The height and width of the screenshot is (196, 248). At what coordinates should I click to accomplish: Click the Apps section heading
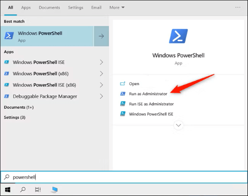point(9,52)
